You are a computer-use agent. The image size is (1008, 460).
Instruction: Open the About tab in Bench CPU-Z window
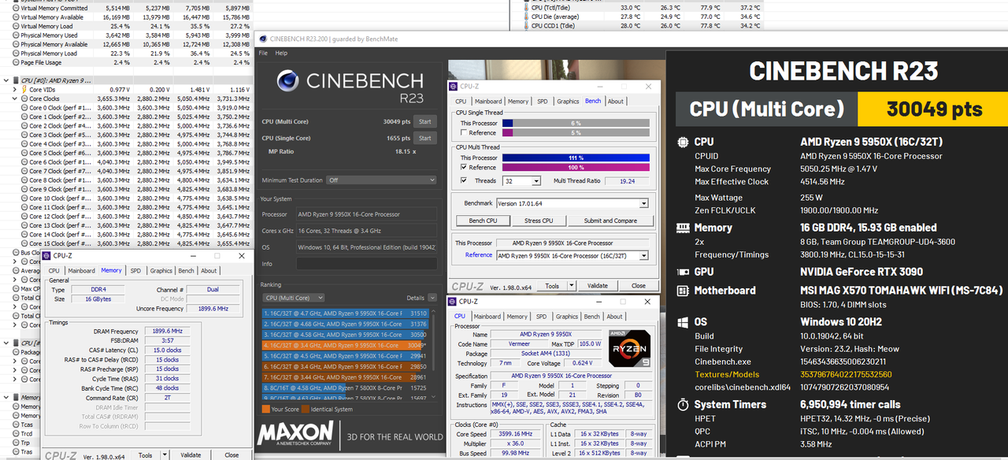tap(616, 101)
